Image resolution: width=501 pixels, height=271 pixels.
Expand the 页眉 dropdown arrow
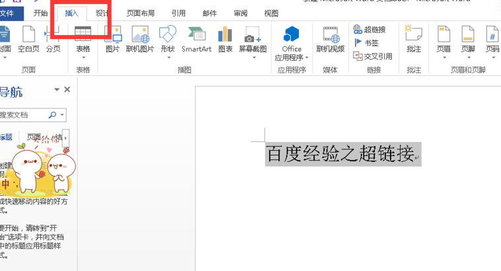[x=444, y=58]
